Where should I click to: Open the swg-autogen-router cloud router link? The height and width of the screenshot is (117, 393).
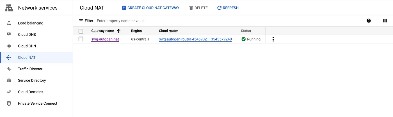tap(195, 39)
